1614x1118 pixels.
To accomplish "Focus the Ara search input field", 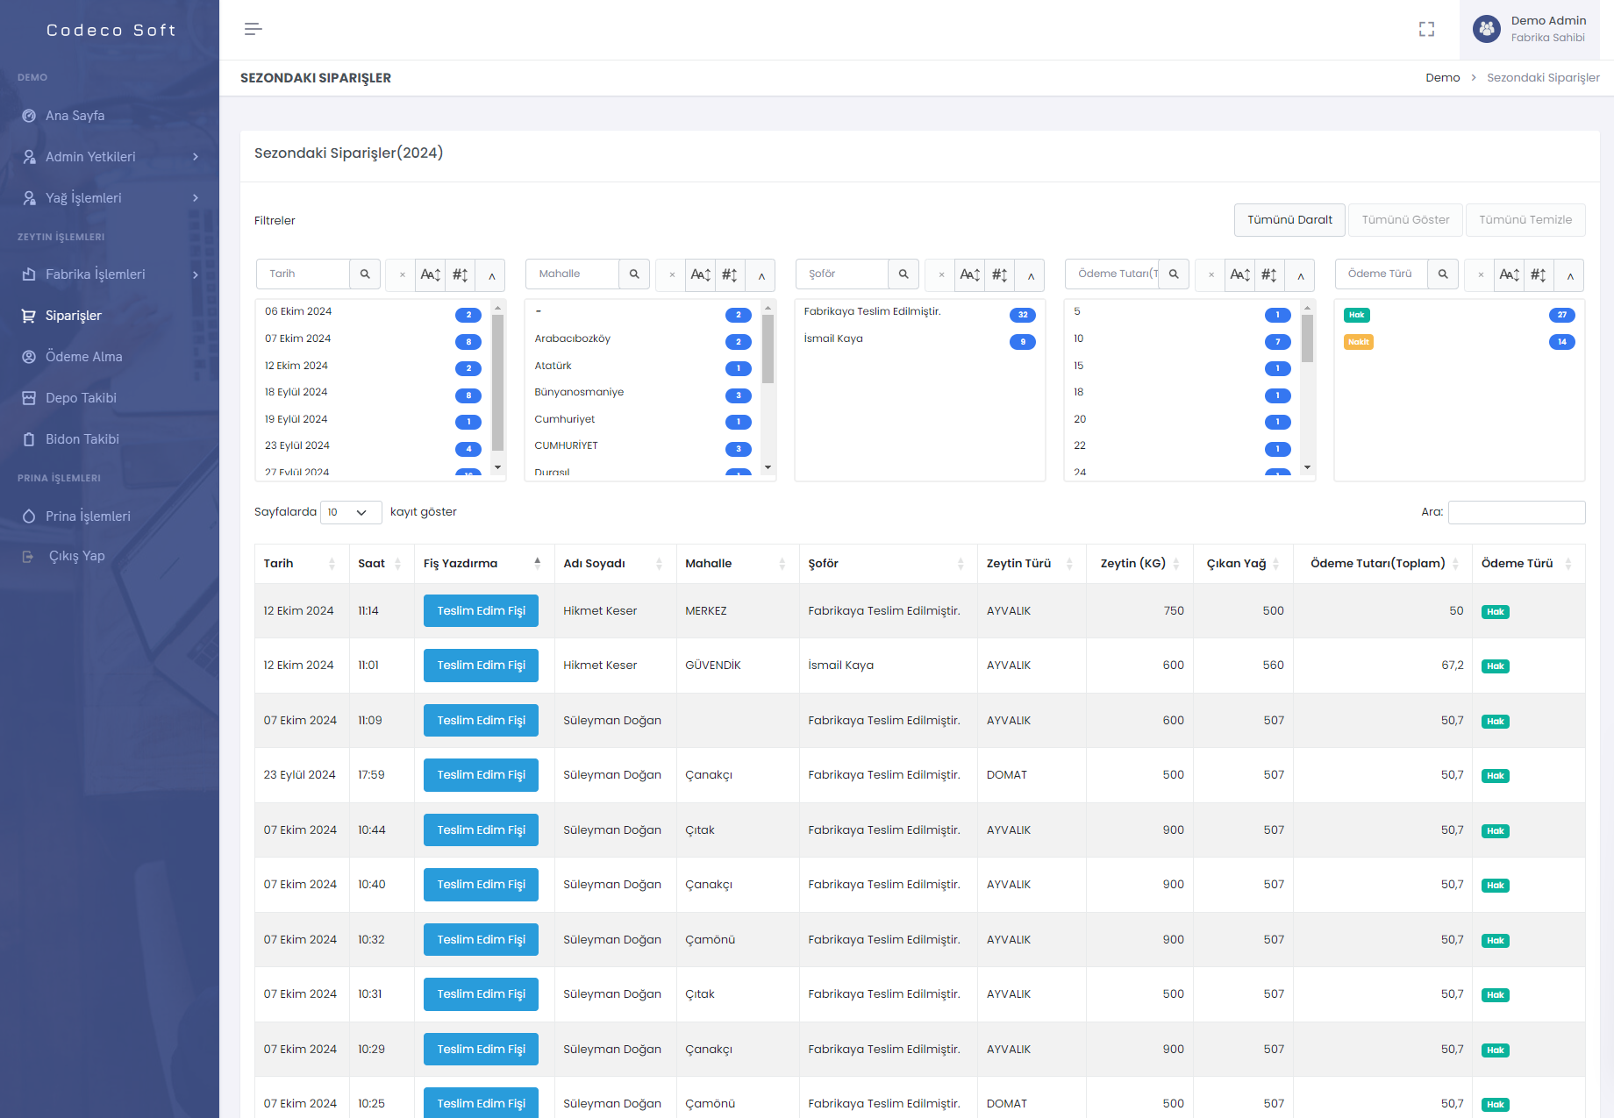I will pos(1516,512).
